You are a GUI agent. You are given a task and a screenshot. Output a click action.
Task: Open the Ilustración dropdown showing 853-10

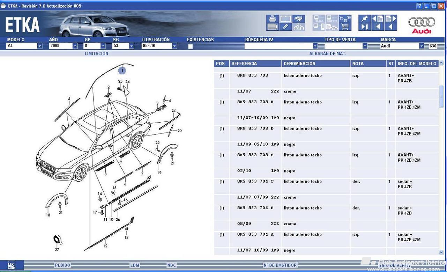174,46
